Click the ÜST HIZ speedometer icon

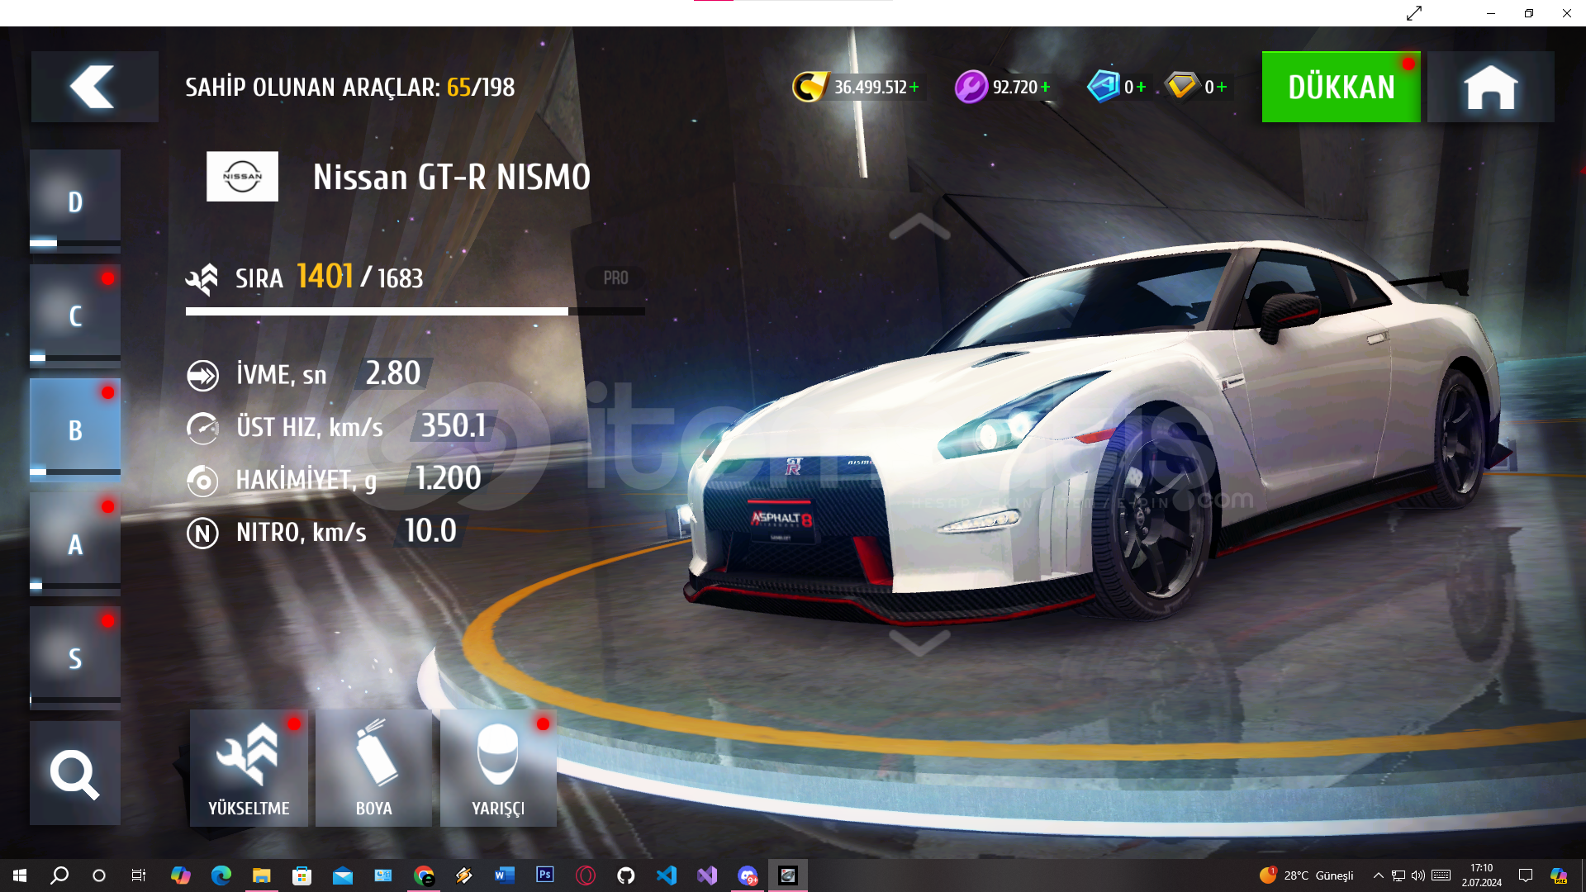pos(202,428)
